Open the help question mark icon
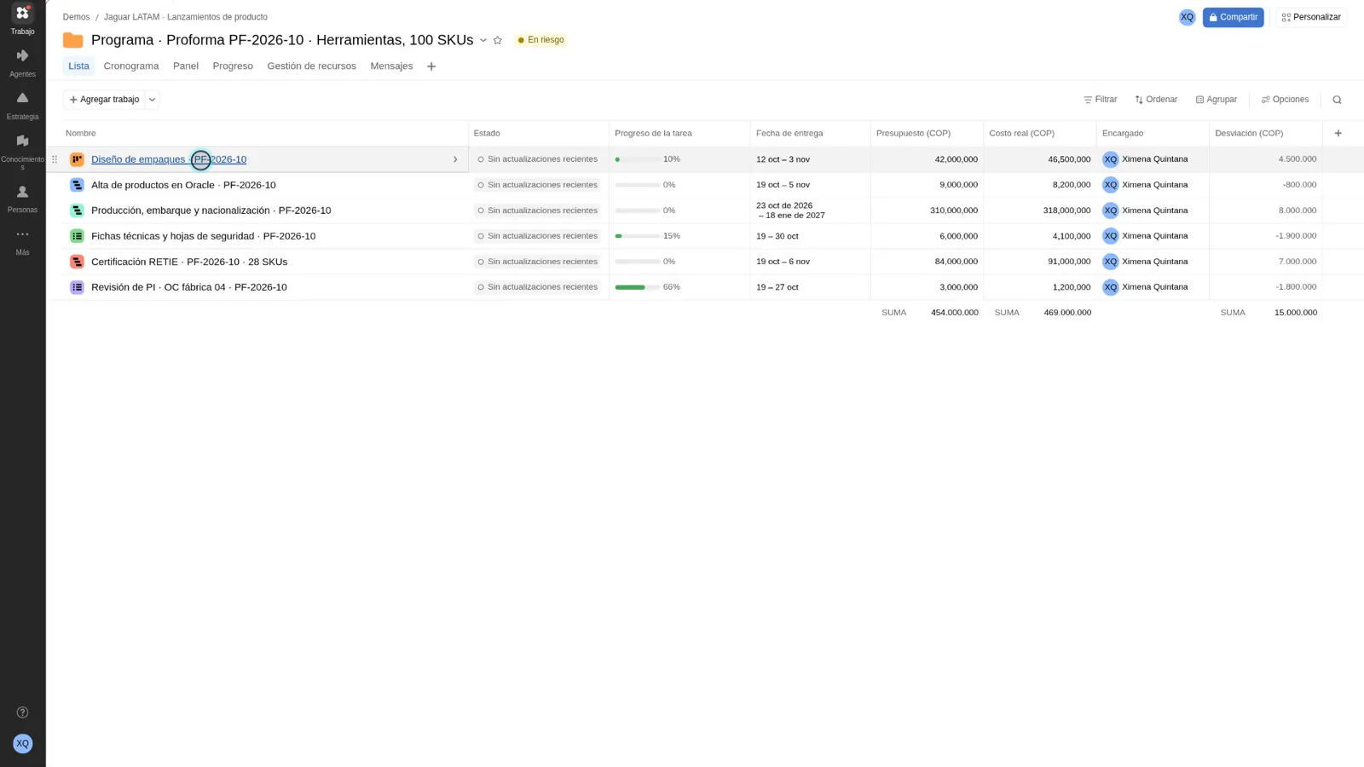 click(x=22, y=712)
